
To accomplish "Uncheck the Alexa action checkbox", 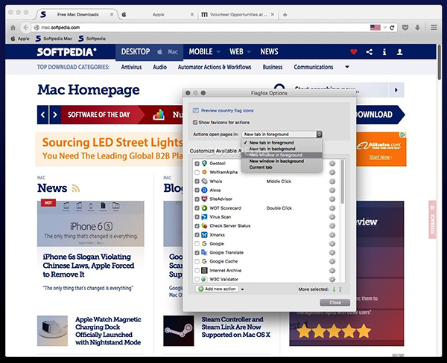I will click(197, 190).
